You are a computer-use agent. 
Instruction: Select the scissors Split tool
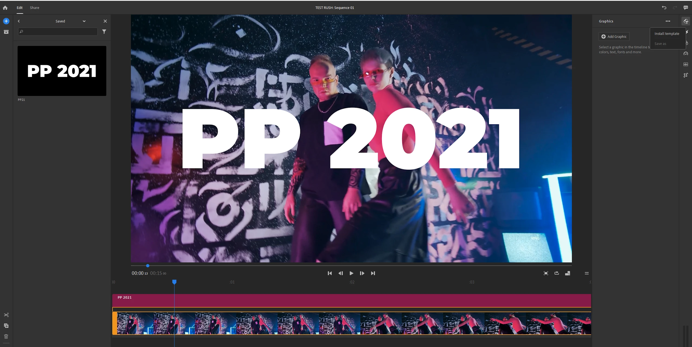pyautogui.click(x=6, y=315)
